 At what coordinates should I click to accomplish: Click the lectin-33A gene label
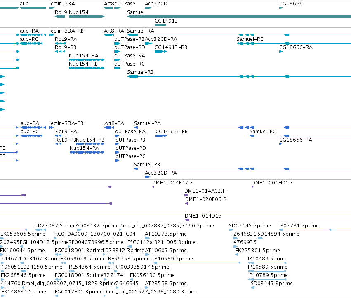tap(62, 4)
